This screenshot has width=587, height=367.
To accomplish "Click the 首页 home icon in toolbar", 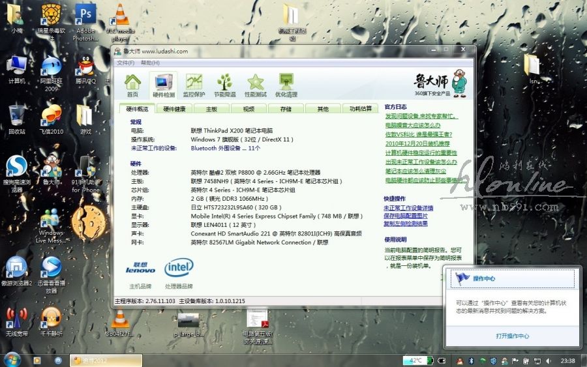I will (x=132, y=85).
